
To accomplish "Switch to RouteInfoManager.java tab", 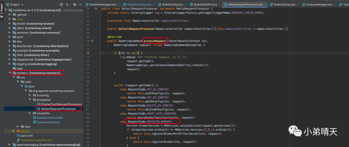I will tap(103, 5).
